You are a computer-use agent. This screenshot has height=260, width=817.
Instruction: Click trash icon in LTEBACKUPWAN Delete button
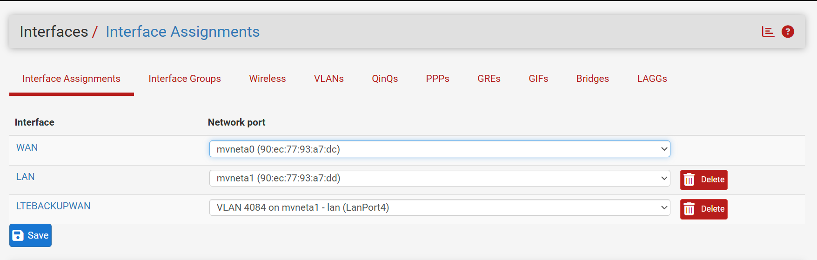pos(690,209)
